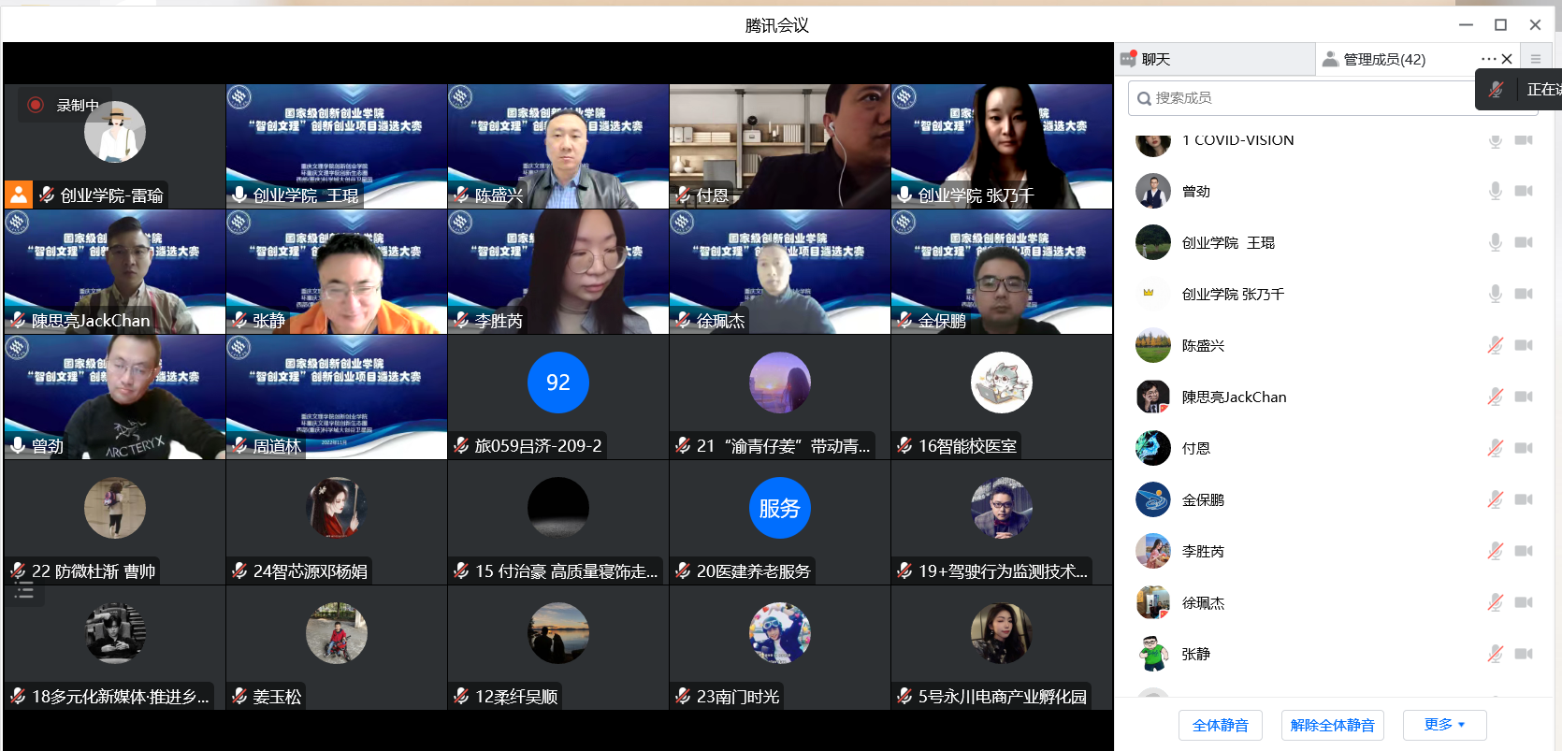Focus the 搜索成员 search field
This screenshot has width=1562, height=751.
point(1309,98)
